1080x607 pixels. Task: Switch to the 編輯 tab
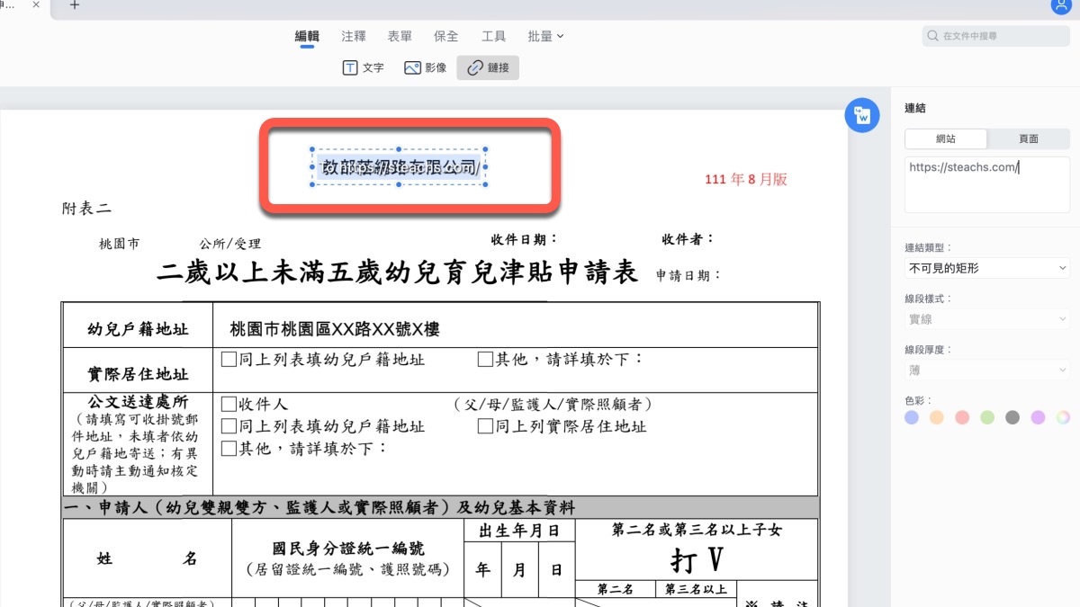tap(307, 36)
